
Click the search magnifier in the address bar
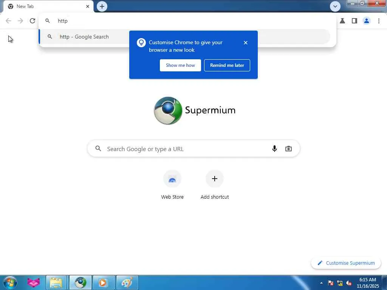(48, 21)
